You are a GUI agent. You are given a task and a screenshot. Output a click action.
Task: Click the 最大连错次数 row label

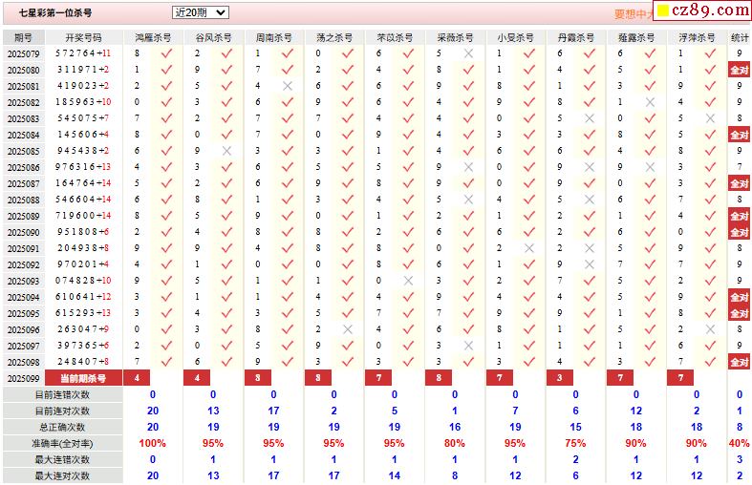[x=62, y=459]
